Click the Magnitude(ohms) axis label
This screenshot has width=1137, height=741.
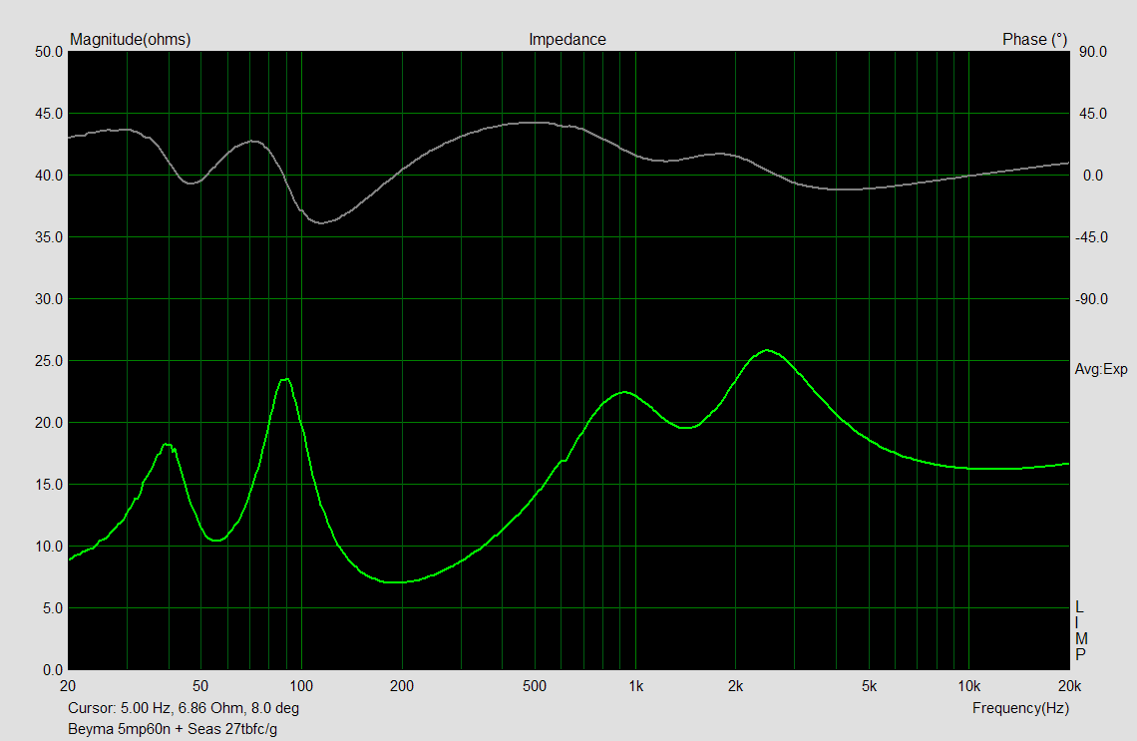[131, 40]
